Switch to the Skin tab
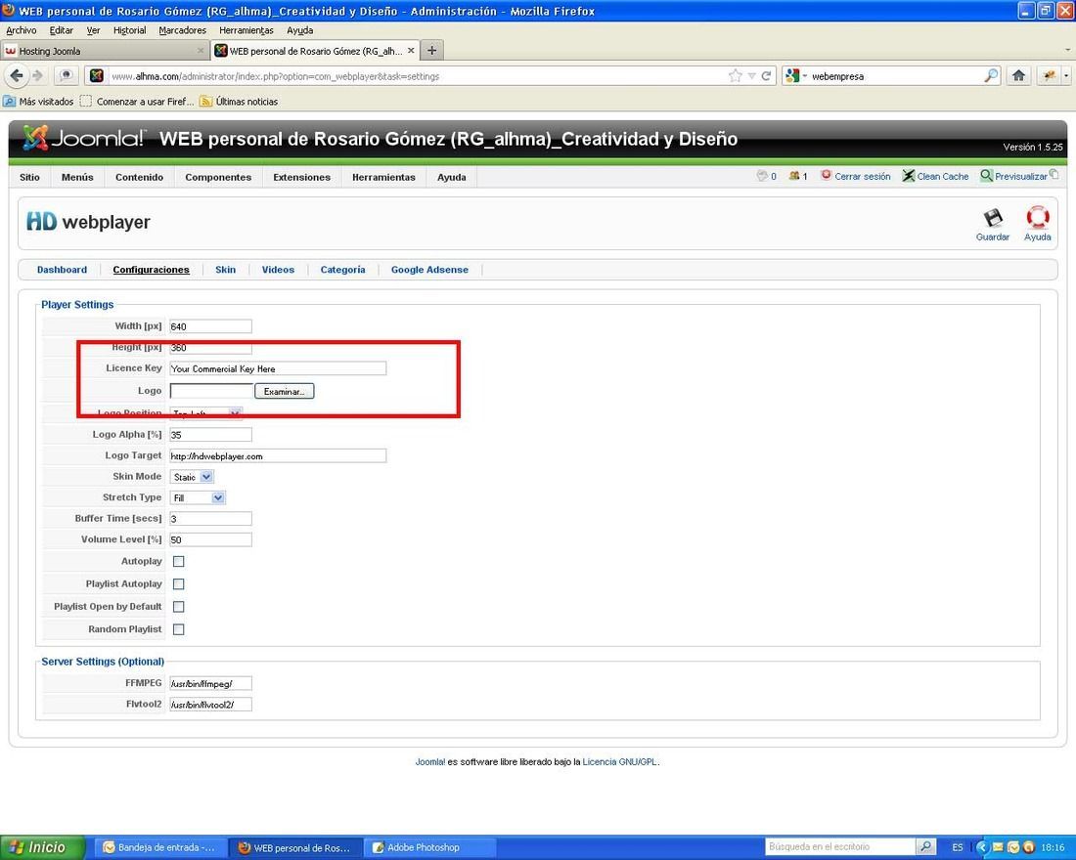The width and height of the screenshot is (1076, 860). tap(225, 270)
